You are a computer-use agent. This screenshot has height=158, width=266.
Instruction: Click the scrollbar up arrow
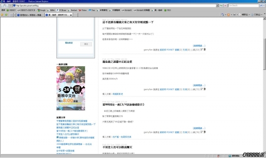tap(264, 19)
